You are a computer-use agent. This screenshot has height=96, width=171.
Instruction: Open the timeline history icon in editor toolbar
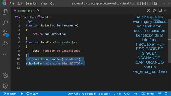[149, 10]
